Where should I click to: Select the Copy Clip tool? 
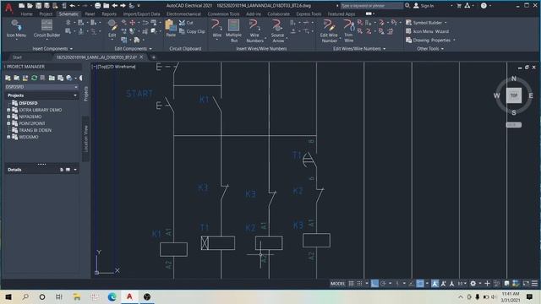coord(192,31)
